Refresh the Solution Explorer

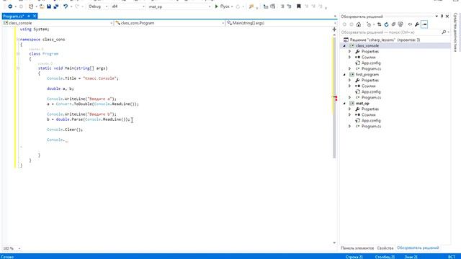pyautogui.click(x=386, y=24)
